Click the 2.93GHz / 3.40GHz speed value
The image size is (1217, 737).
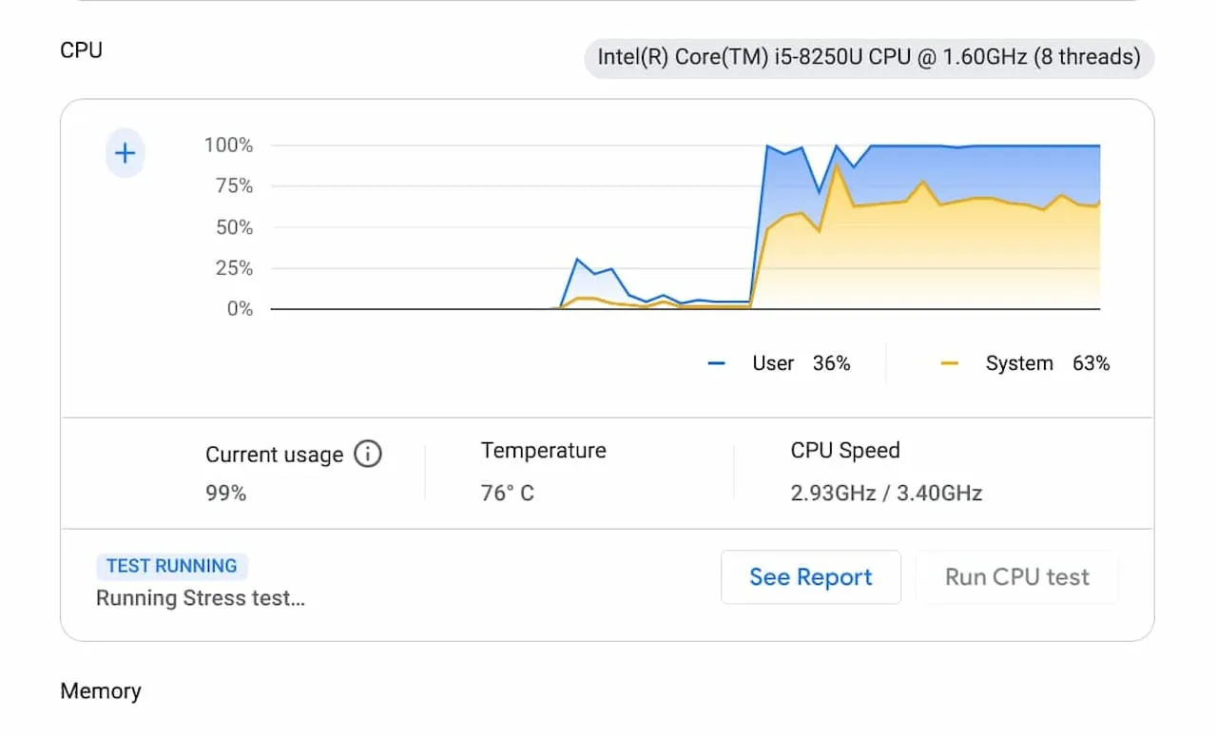click(x=886, y=493)
